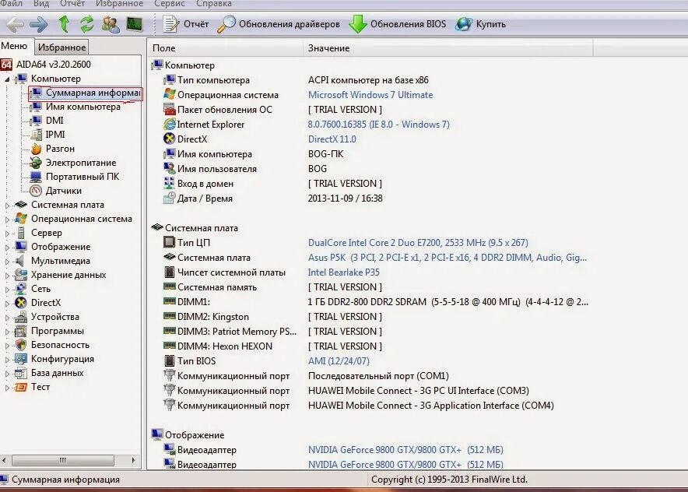Screen dimensions: 688x492
Task: Select the Имя компьютера tree icon
Action: (37, 107)
